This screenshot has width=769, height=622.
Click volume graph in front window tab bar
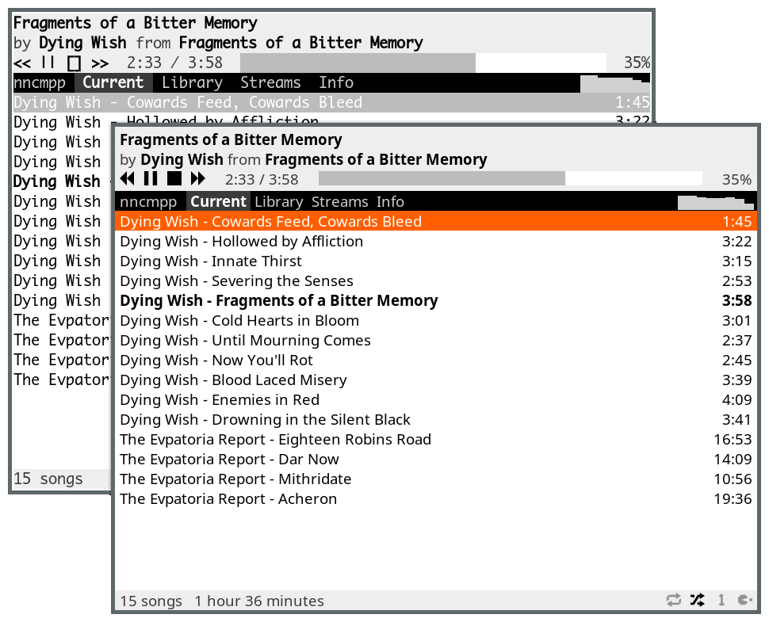coord(716,202)
